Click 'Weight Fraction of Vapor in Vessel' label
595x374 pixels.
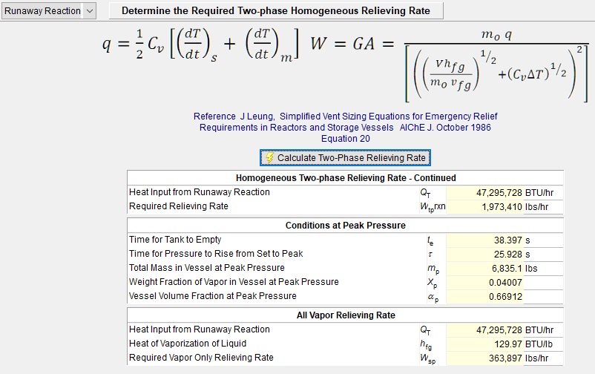234,282
